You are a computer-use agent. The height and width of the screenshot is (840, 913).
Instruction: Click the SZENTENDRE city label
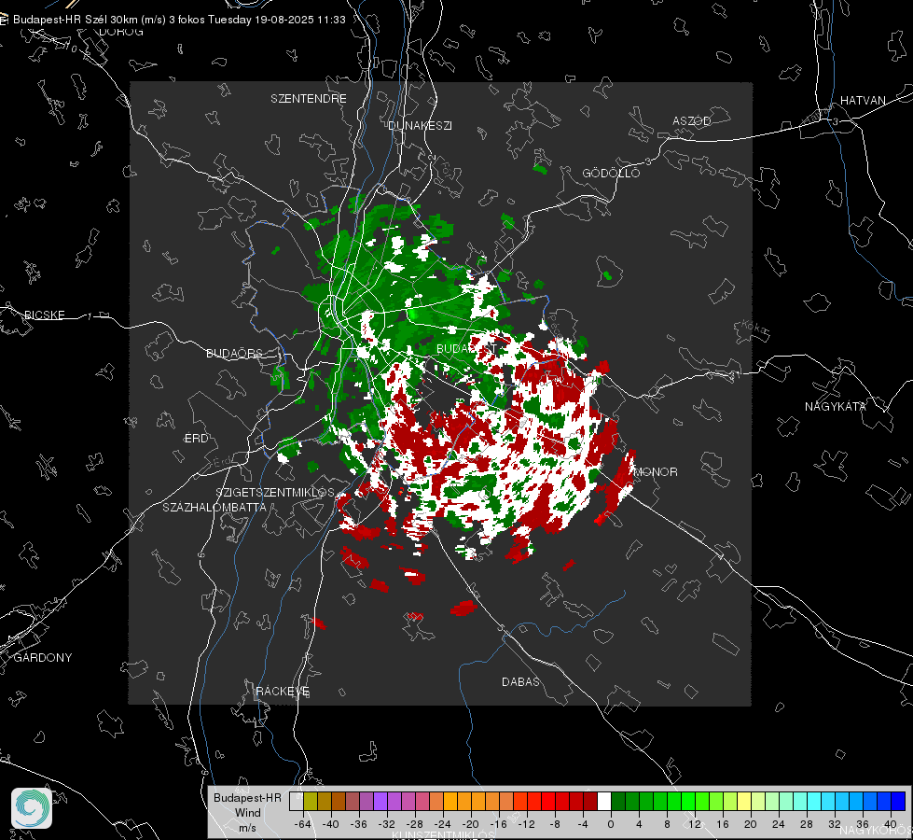pyautogui.click(x=309, y=99)
